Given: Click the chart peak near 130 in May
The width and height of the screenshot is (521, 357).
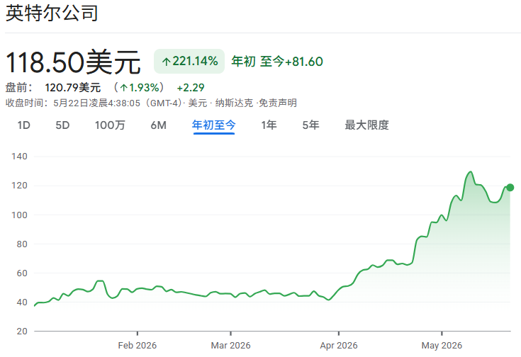Looking at the screenshot, I should [x=470, y=172].
